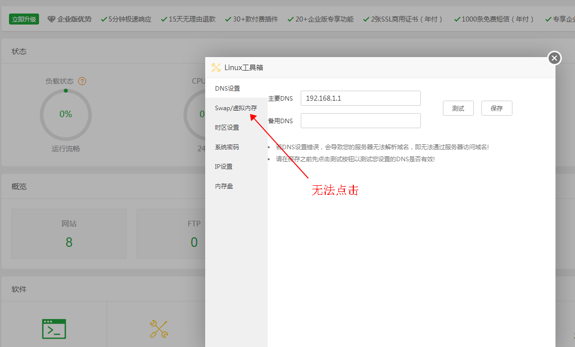Click 5分钟极速响应 text

pos(130,19)
